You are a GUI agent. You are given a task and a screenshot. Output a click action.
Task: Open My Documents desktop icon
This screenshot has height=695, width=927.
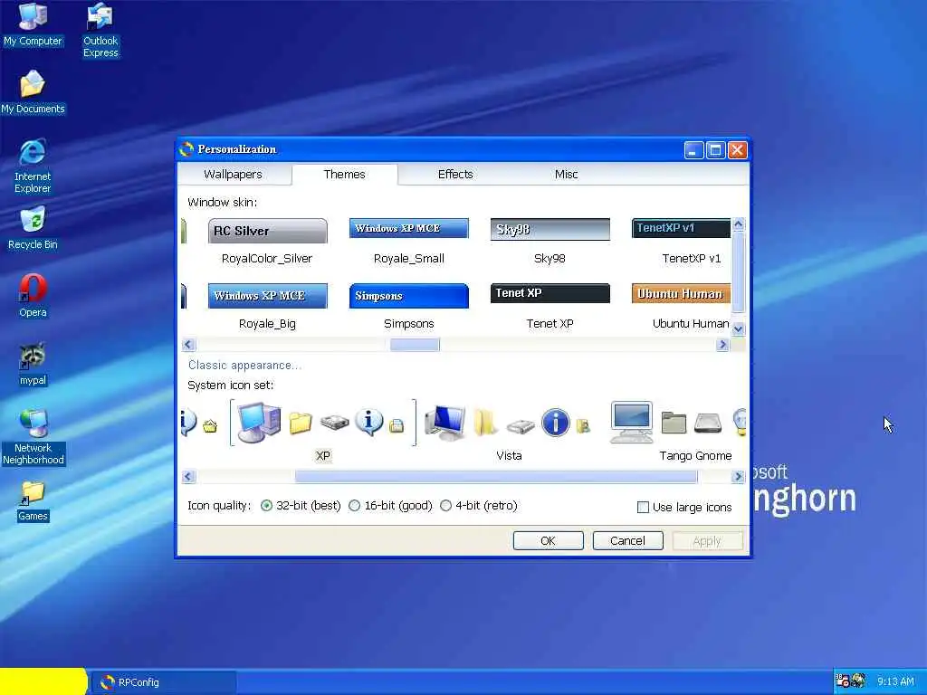[x=33, y=91]
